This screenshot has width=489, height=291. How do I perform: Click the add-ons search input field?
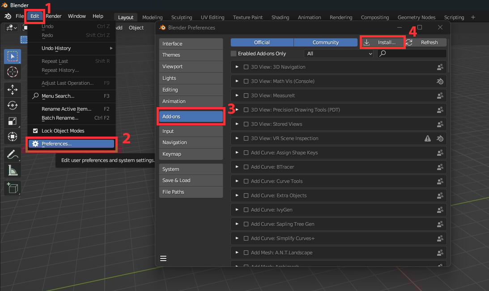click(412, 54)
